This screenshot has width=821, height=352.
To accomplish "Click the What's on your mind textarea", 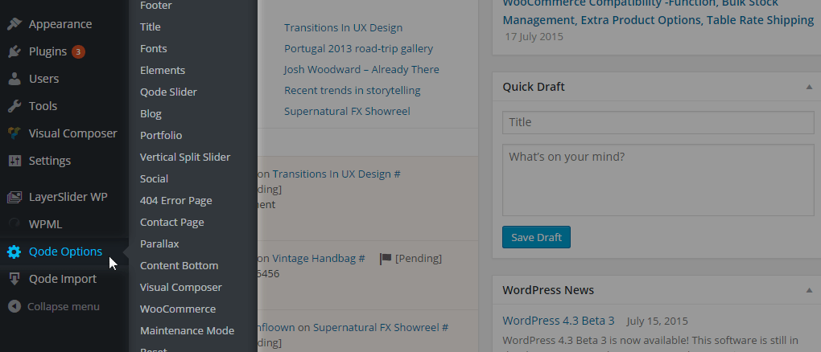I will 658,180.
